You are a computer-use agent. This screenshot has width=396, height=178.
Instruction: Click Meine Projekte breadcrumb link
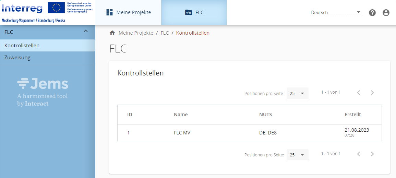(x=136, y=33)
